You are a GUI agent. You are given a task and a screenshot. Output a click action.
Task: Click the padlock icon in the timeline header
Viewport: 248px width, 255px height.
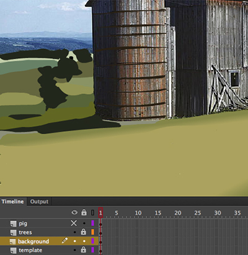pyautogui.click(x=84, y=212)
